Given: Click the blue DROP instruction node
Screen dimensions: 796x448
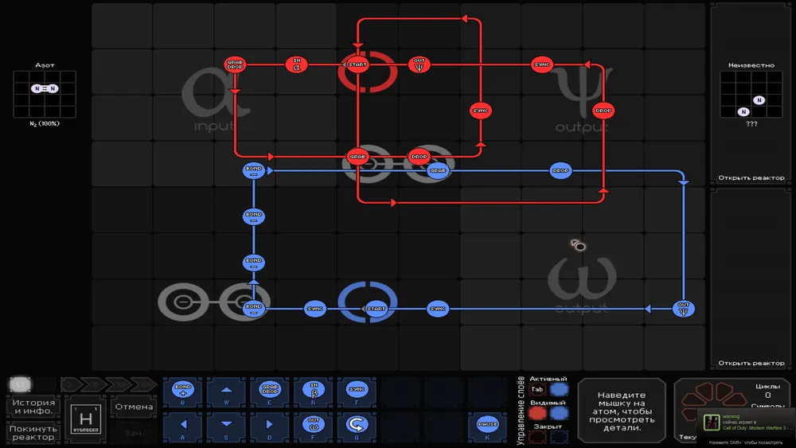Looking at the screenshot, I should click(560, 170).
